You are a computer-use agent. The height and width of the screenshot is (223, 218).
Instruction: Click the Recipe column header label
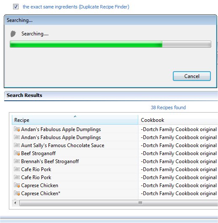click(22, 120)
